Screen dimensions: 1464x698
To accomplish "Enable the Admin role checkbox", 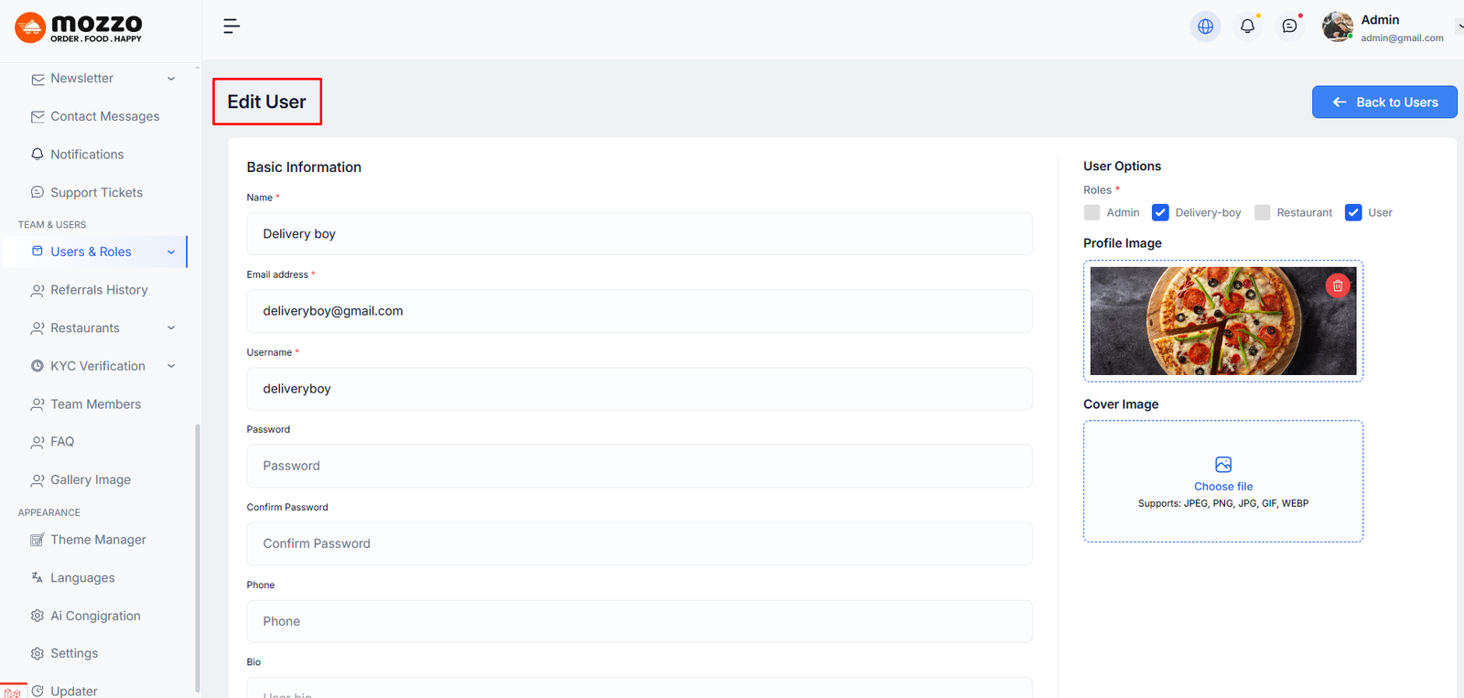I will (1092, 212).
